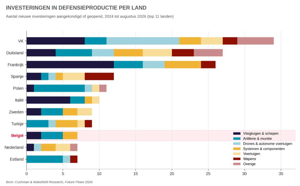Click the 'VK' country label

[21, 41]
